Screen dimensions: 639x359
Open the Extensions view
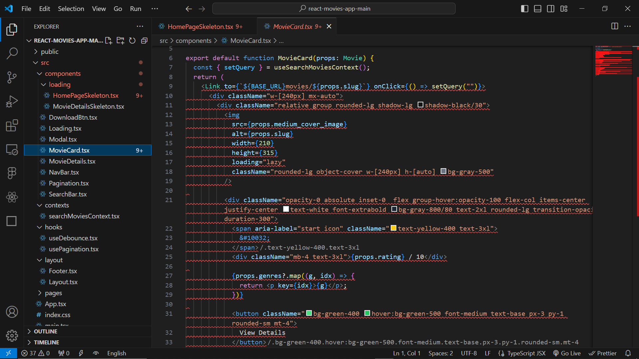(x=12, y=126)
